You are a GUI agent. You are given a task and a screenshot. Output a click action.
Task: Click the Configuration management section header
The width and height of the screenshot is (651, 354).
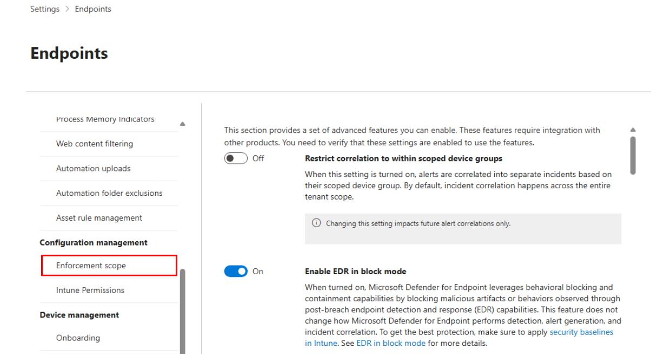click(94, 243)
